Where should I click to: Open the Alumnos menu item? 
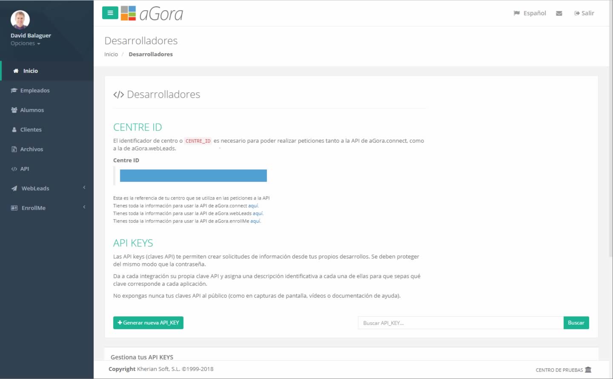[x=47, y=110]
